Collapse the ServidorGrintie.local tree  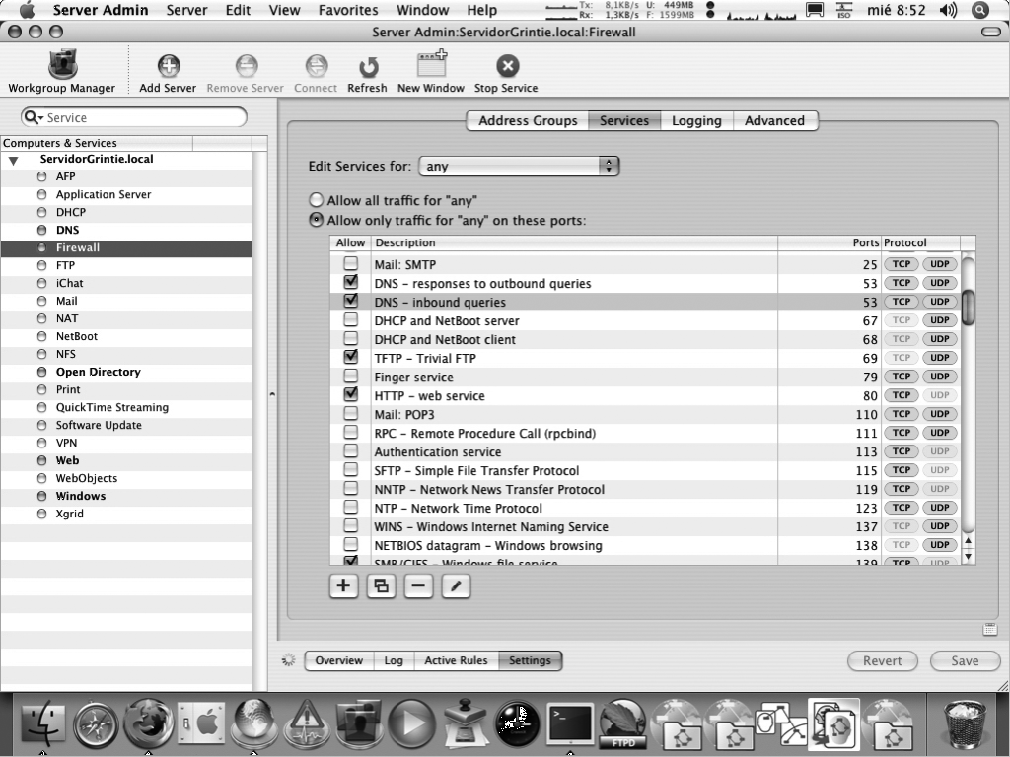point(14,160)
